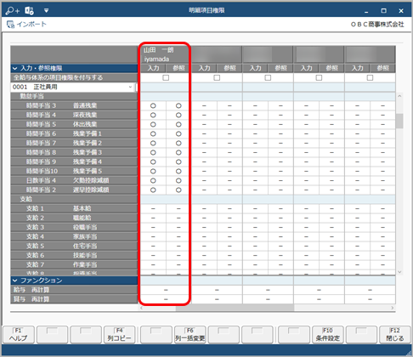Screen dimensions: 413x357
Task: Check 全給与体系 checkbox in second user column
Action: [217, 77]
